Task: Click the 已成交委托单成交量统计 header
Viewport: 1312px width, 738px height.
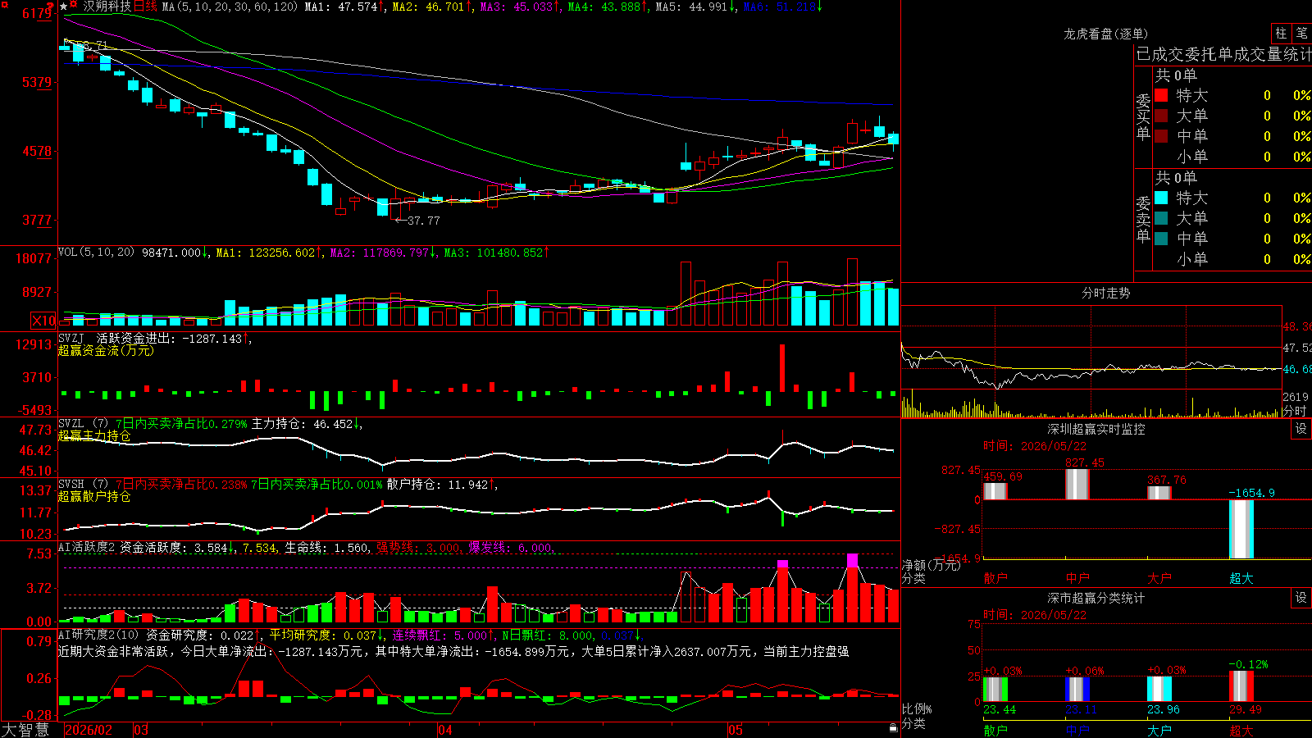Action: pos(1223,54)
